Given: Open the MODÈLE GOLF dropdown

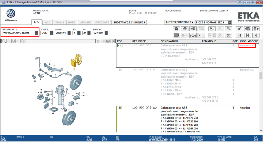Looking at the screenshot, I should [52, 33].
